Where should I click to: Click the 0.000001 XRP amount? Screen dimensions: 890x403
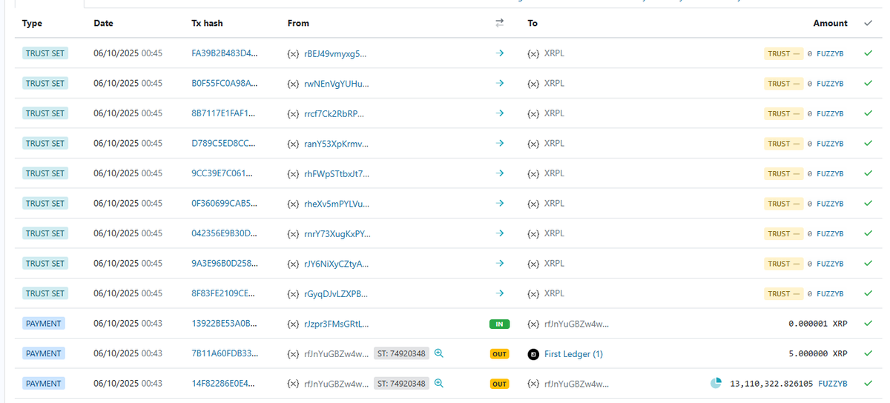pyautogui.click(x=818, y=324)
